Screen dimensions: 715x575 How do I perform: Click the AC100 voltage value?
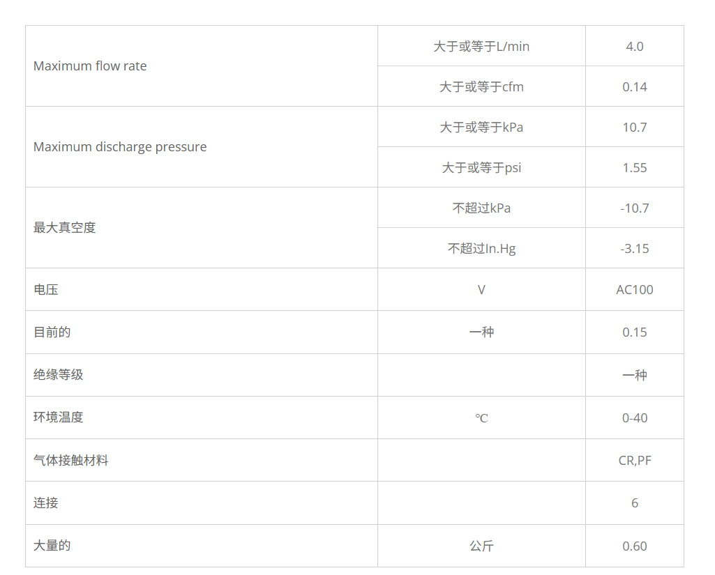tap(635, 290)
